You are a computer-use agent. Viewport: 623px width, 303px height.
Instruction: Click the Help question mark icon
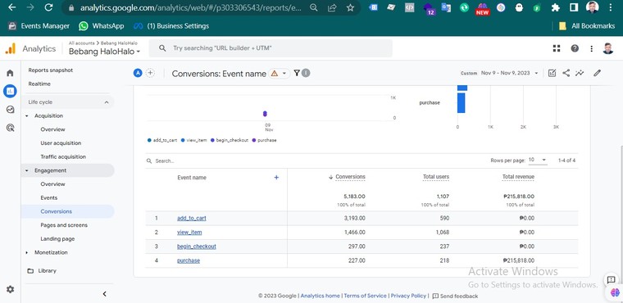(575, 48)
